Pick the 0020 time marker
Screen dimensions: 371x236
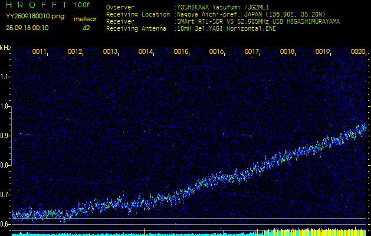(x=357, y=52)
